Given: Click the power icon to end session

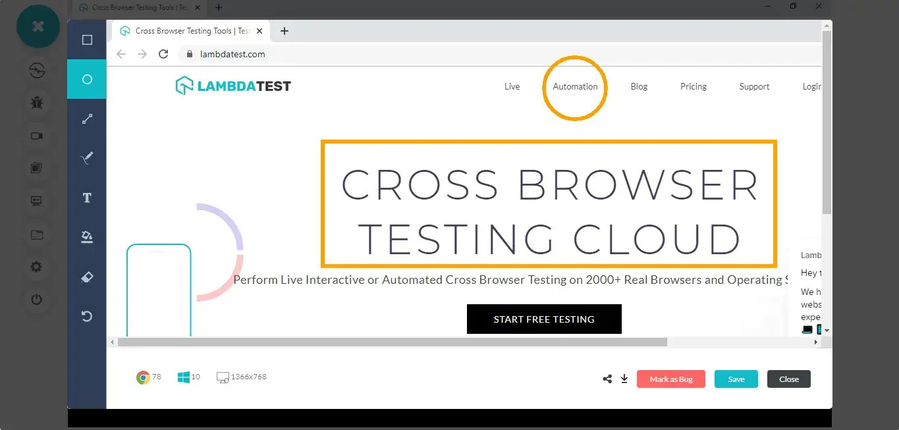Looking at the screenshot, I should point(37,300).
